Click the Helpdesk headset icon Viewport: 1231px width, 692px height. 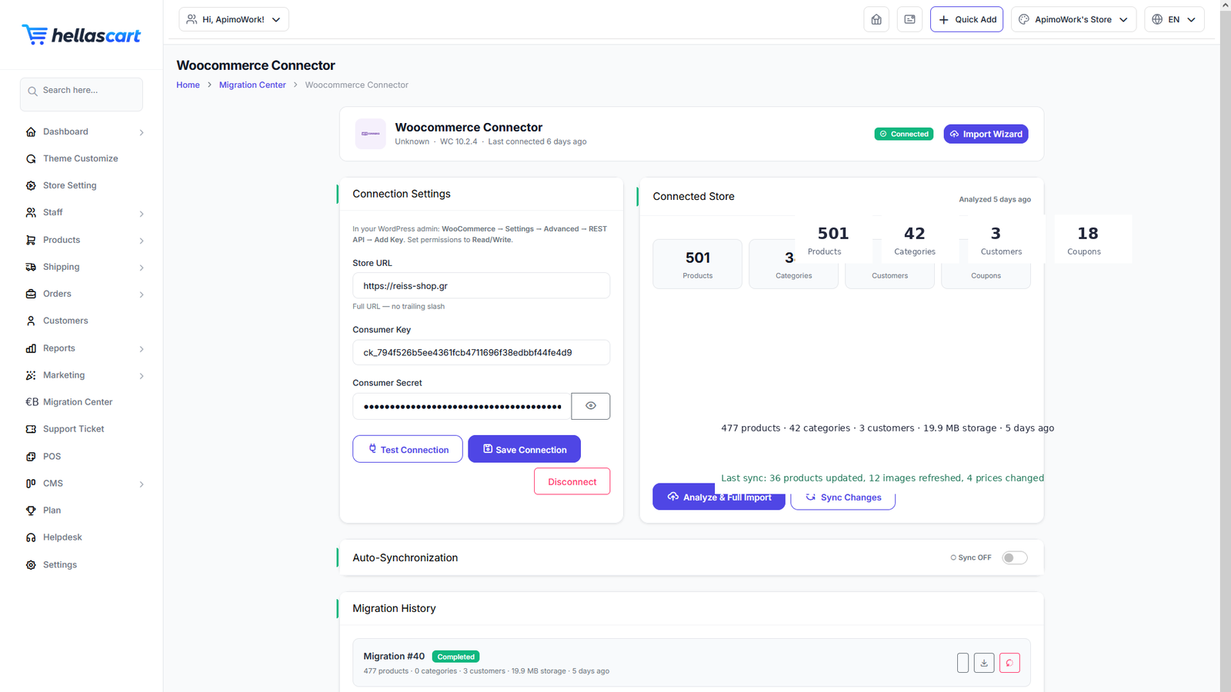[31, 538]
